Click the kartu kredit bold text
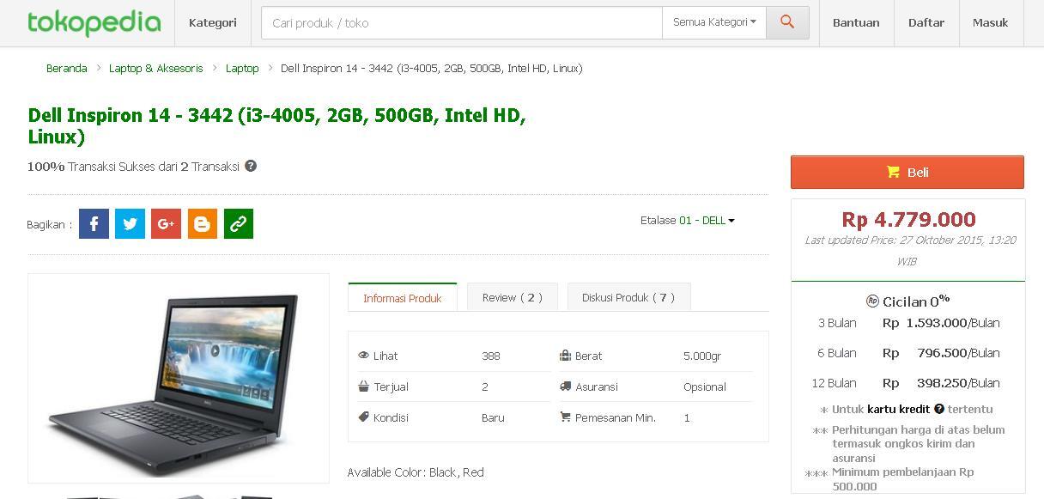Image resolution: width=1044 pixels, height=499 pixels. [898, 410]
